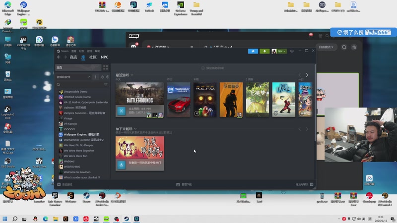
Task: Open 好友与聊天 friends and chat
Action: [304, 184]
